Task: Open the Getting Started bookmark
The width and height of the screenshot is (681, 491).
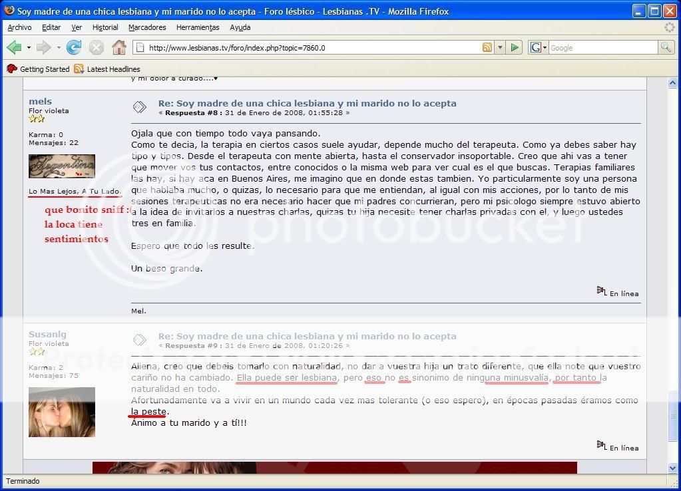Action: coord(39,69)
